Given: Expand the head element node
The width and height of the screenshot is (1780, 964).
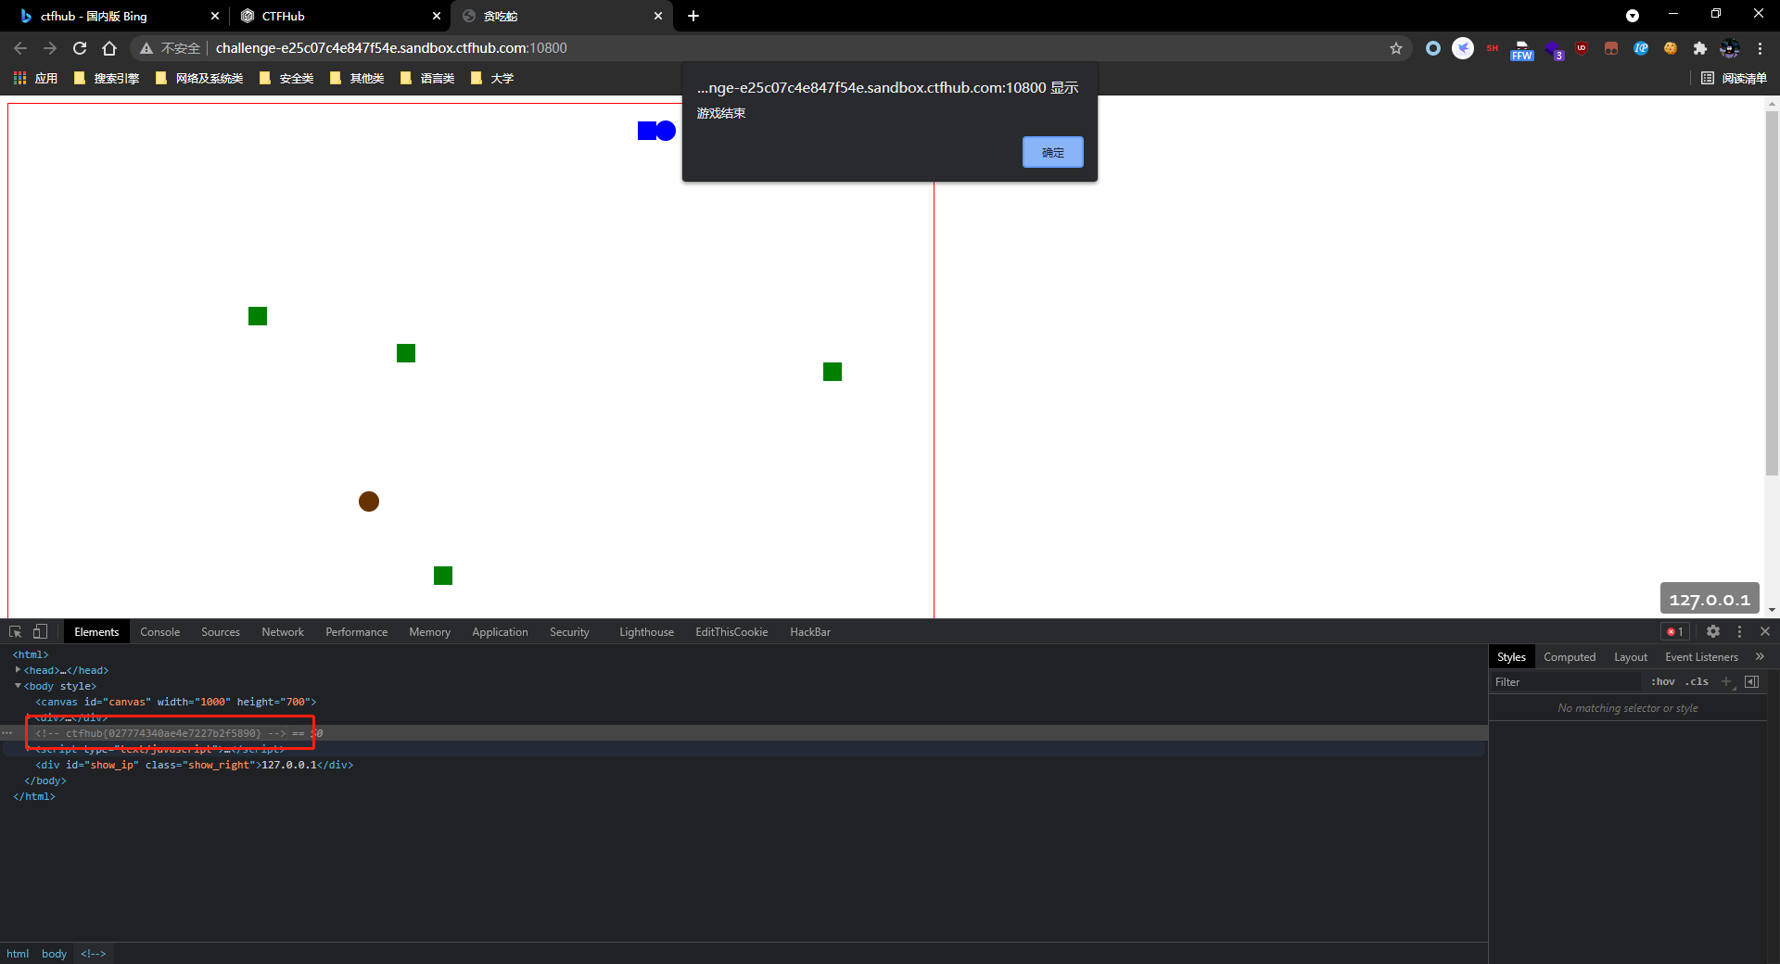Looking at the screenshot, I should point(18,670).
